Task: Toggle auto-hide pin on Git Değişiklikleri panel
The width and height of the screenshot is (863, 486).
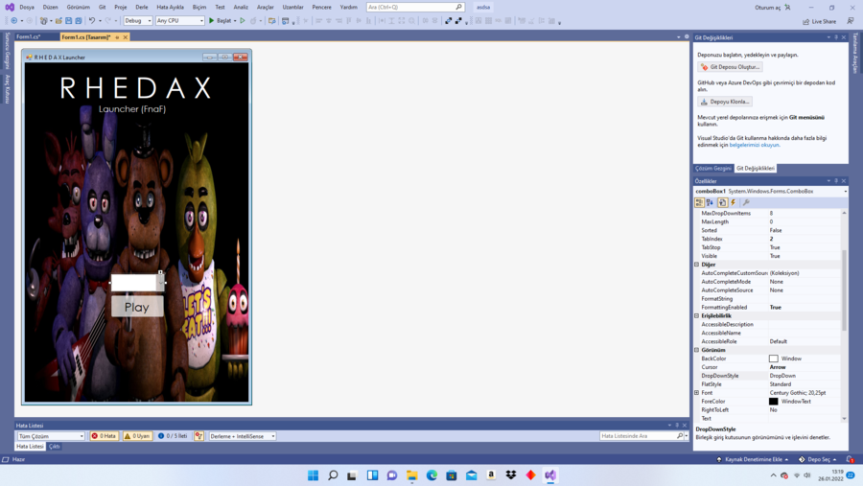Action: pos(836,37)
